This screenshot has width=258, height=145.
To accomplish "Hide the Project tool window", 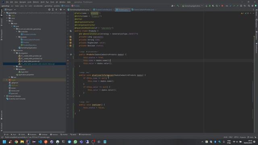I will tap(64, 10).
